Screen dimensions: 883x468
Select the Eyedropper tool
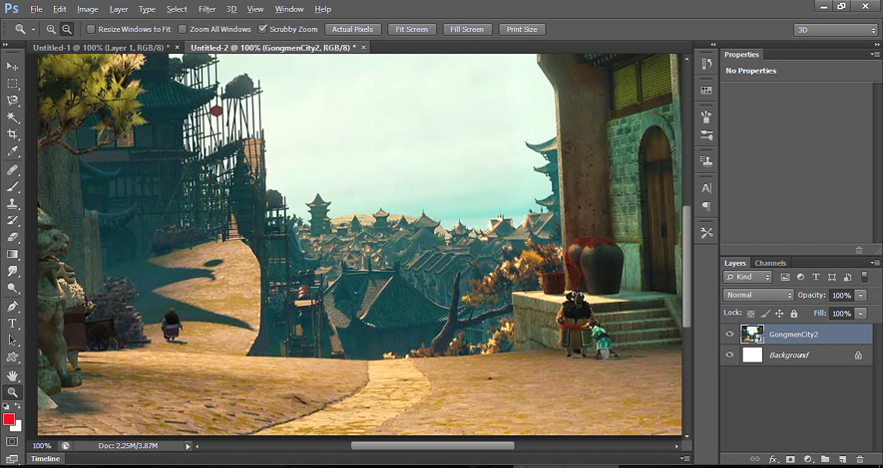pos(12,151)
